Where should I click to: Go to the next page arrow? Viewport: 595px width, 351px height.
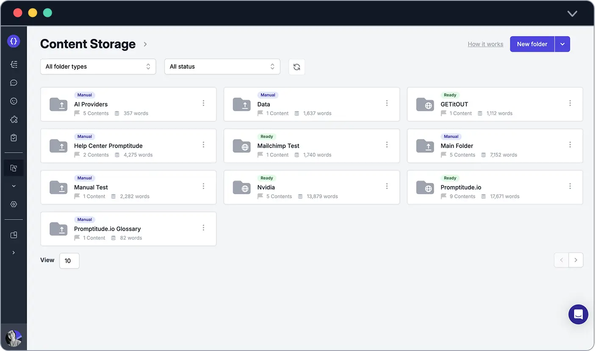point(576,260)
